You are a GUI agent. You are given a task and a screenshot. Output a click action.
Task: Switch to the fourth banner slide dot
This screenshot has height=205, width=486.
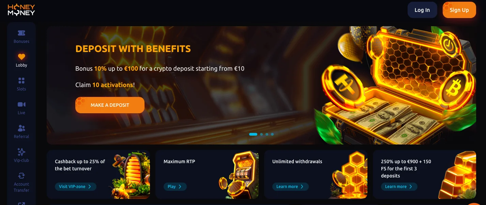pos(272,134)
